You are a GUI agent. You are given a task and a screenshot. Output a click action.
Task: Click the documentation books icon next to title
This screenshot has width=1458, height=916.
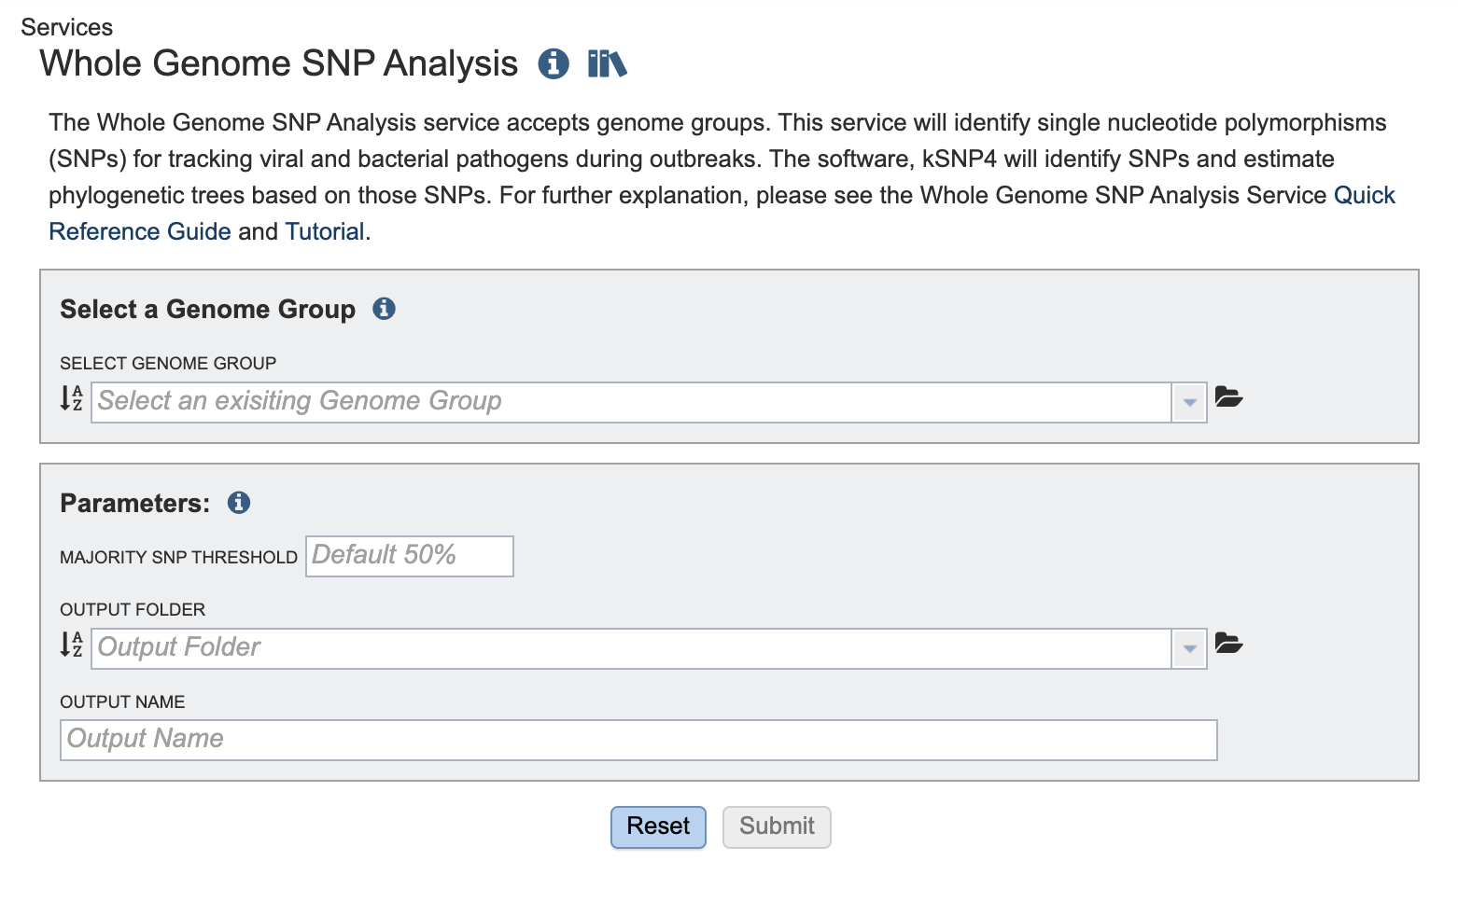tap(606, 63)
